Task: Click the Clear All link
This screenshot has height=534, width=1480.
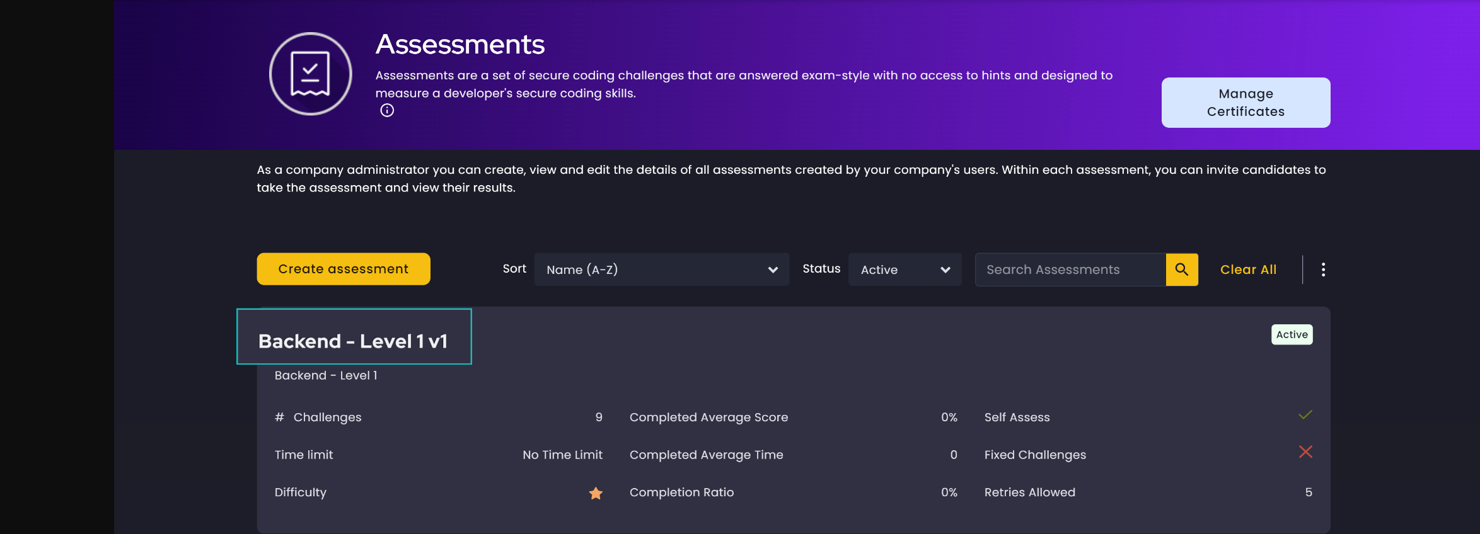Action: pos(1248,270)
